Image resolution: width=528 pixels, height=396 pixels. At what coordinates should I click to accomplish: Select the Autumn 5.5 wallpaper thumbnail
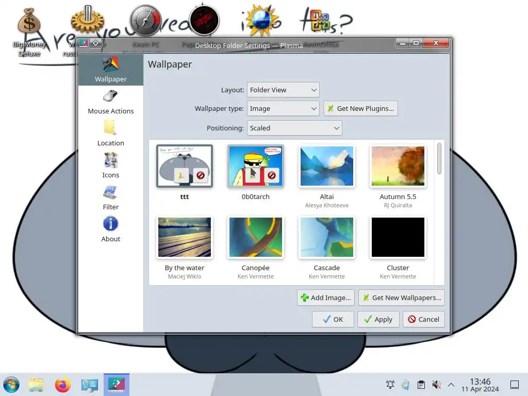point(398,166)
